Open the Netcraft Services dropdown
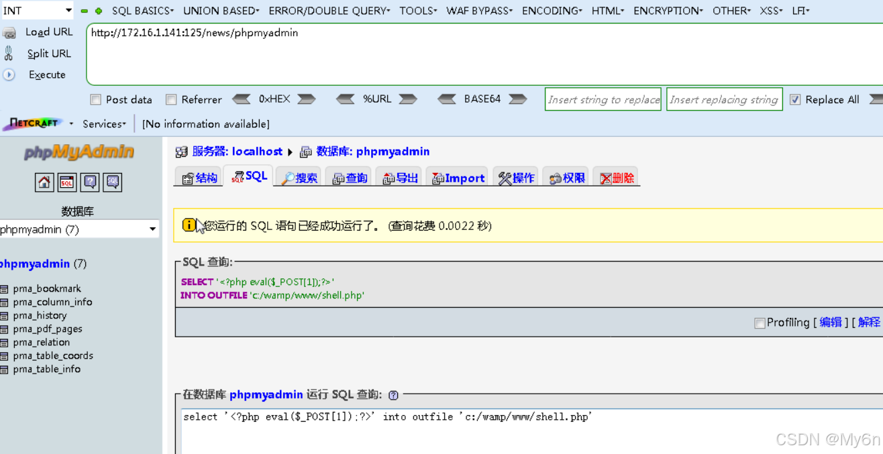The image size is (883, 454). click(104, 124)
